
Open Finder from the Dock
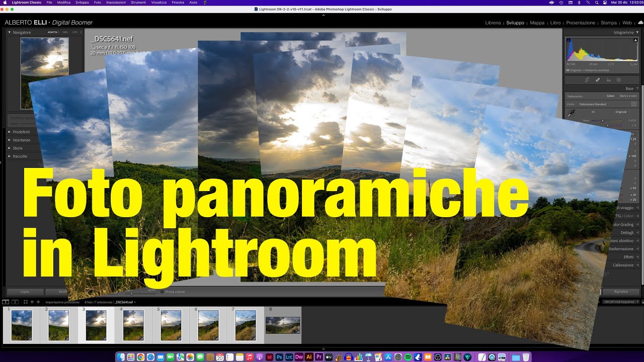tap(121, 357)
